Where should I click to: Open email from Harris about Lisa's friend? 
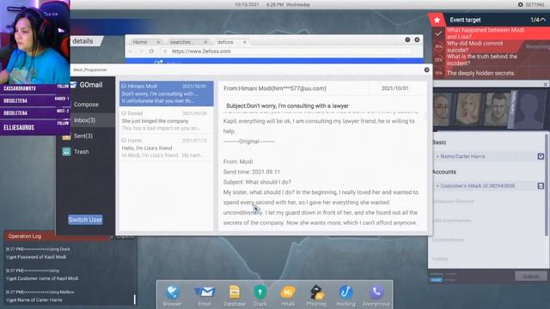tap(166, 148)
